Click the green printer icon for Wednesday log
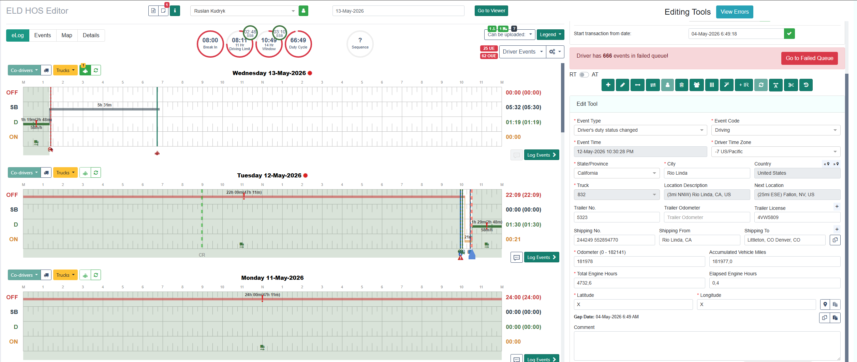Image resolution: width=857 pixels, height=362 pixels. (x=85, y=70)
